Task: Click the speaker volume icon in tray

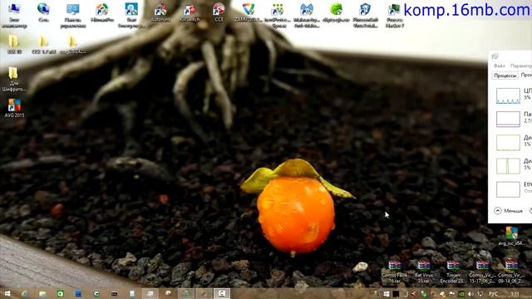Action: coord(470,294)
